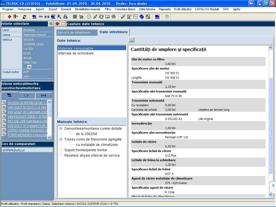Image resolution: width=276 pixels, height=207 pixels.
Task: Collapse the Demontarea/montarea curelei dințate tree node
Action: pos(61,129)
